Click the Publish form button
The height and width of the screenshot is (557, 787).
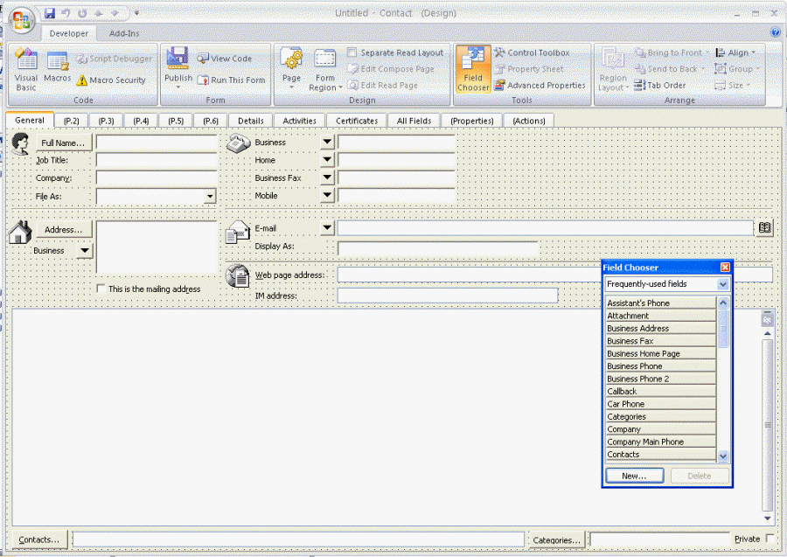tap(178, 68)
